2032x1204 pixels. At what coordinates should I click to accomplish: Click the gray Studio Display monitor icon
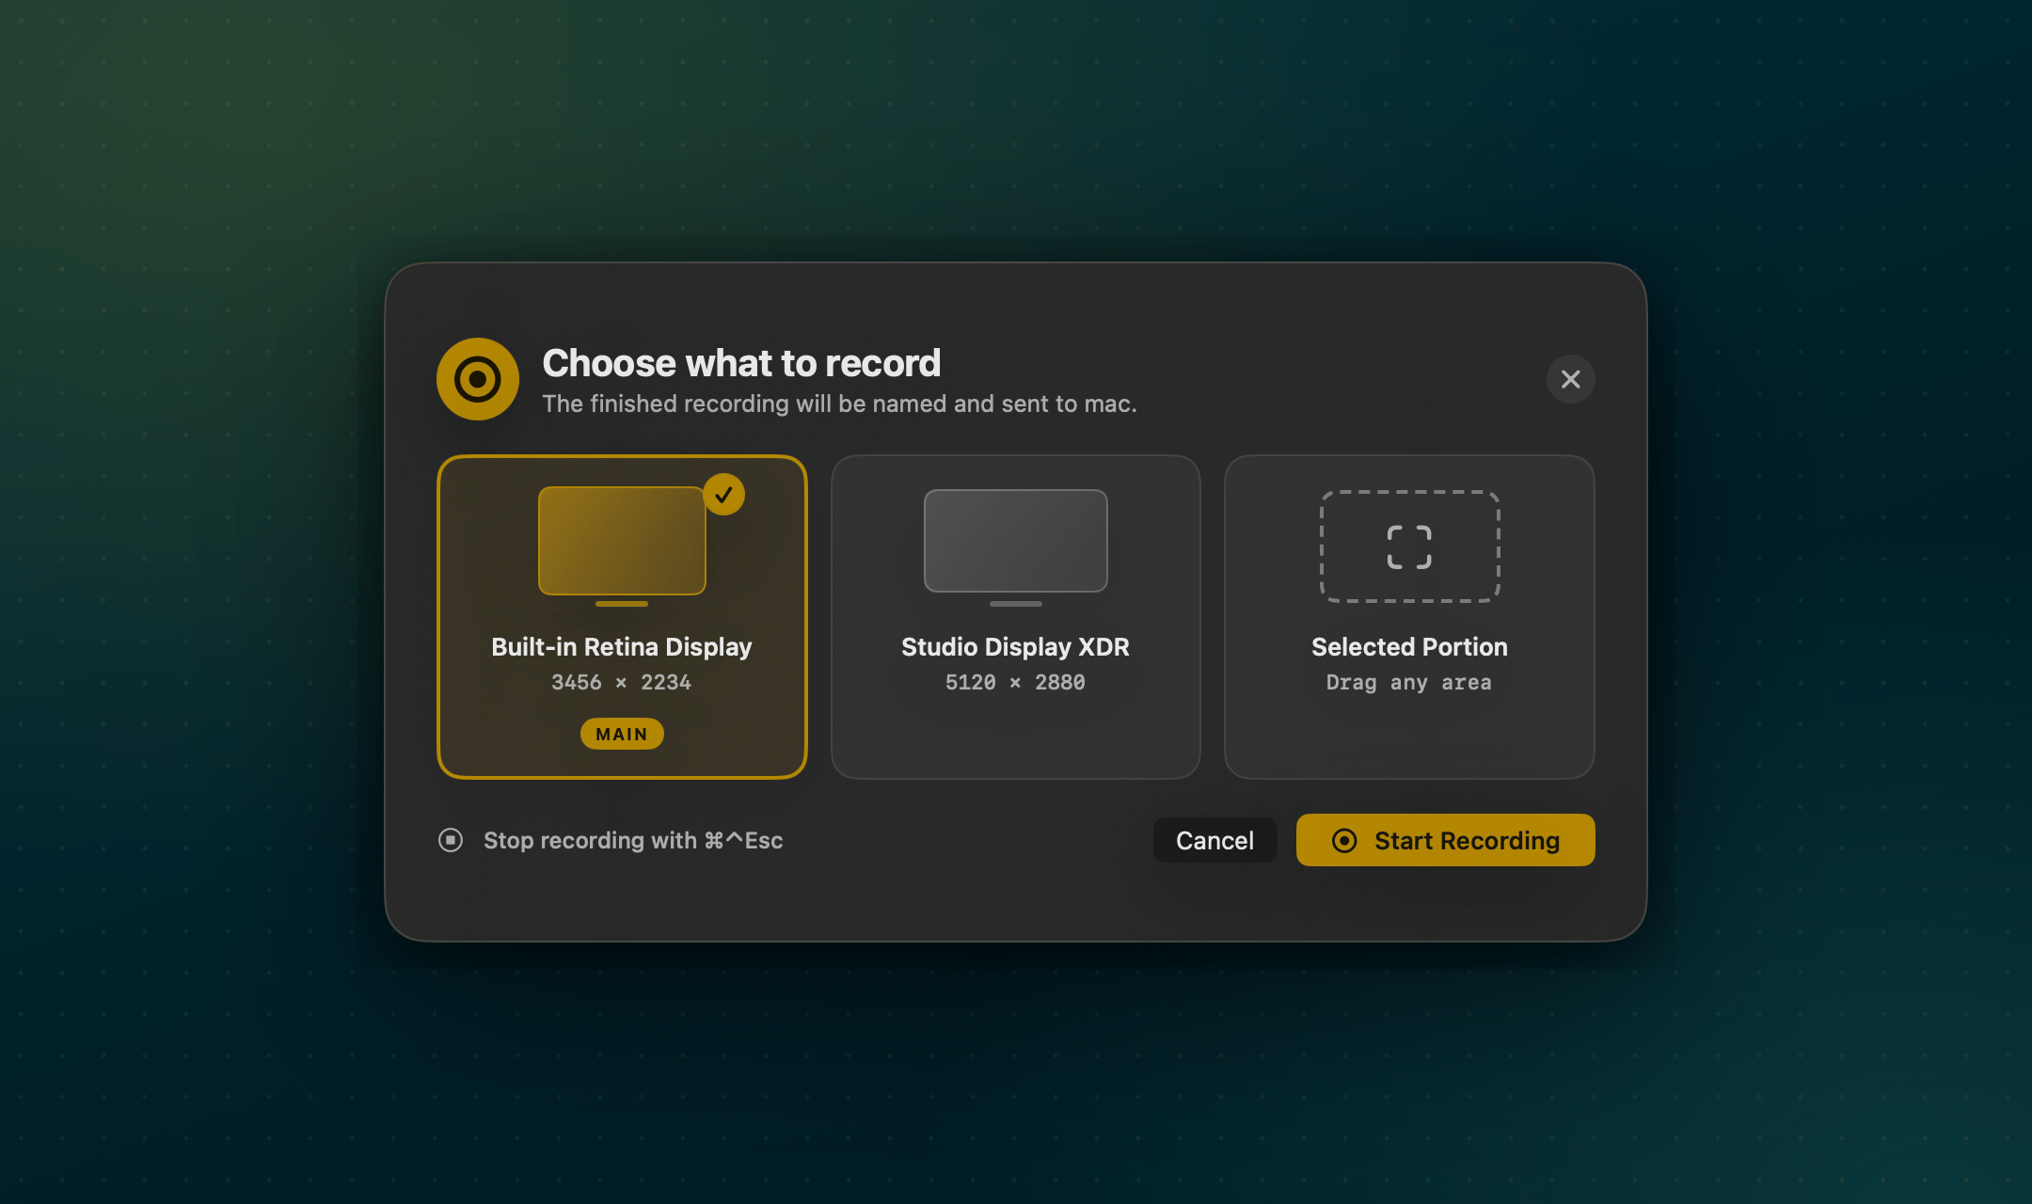point(1015,547)
